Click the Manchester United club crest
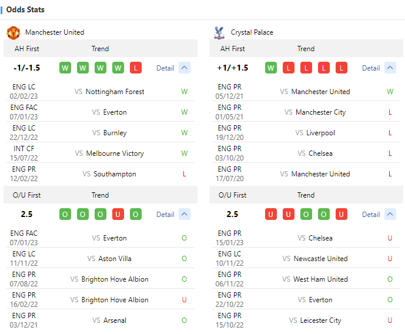Screen dimensions: 405x334 (13, 32)
